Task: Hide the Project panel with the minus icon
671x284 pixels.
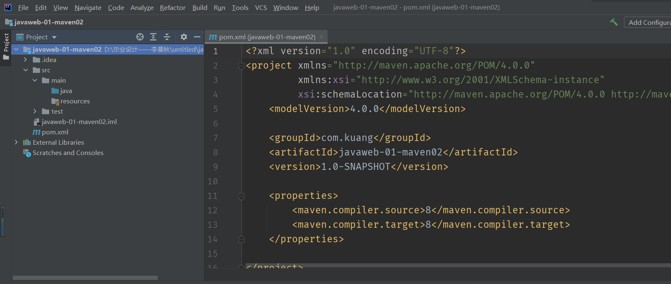Action: click(197, 37)
